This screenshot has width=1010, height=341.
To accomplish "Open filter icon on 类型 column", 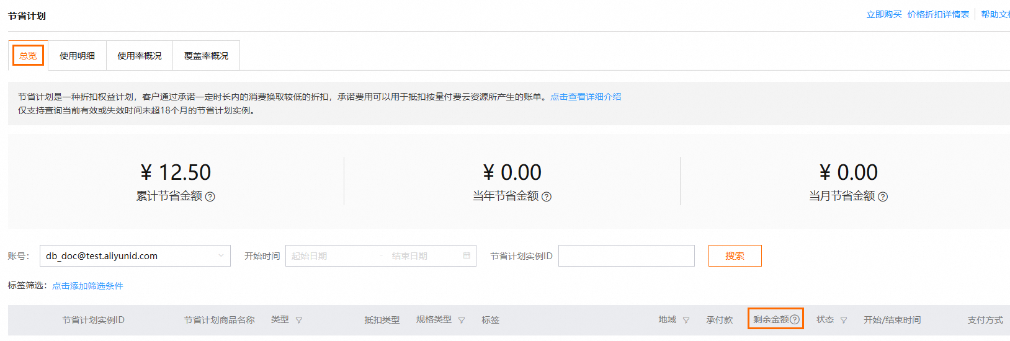I will coord(299,321).
